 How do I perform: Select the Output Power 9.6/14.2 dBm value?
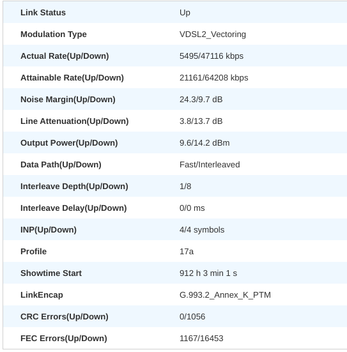pyautogui.click(x=204, y=142)
